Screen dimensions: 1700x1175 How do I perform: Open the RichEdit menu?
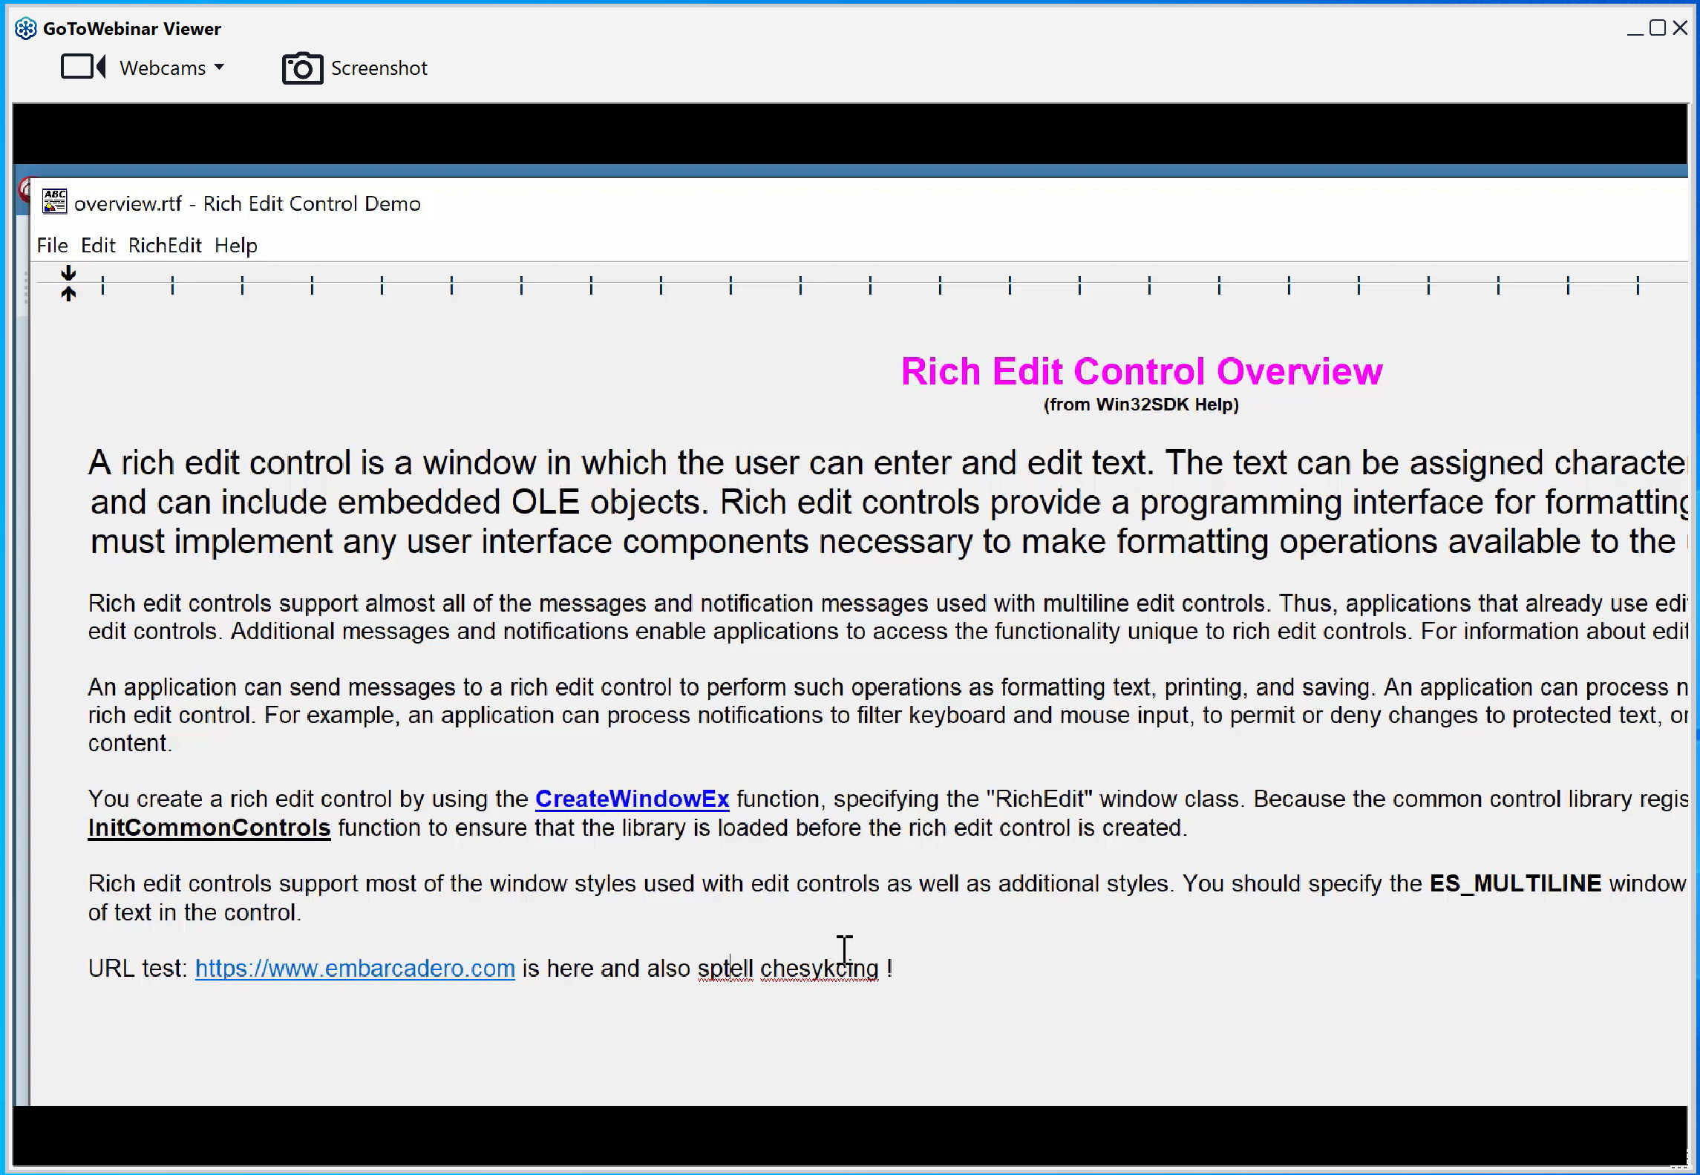click(166, 246)
